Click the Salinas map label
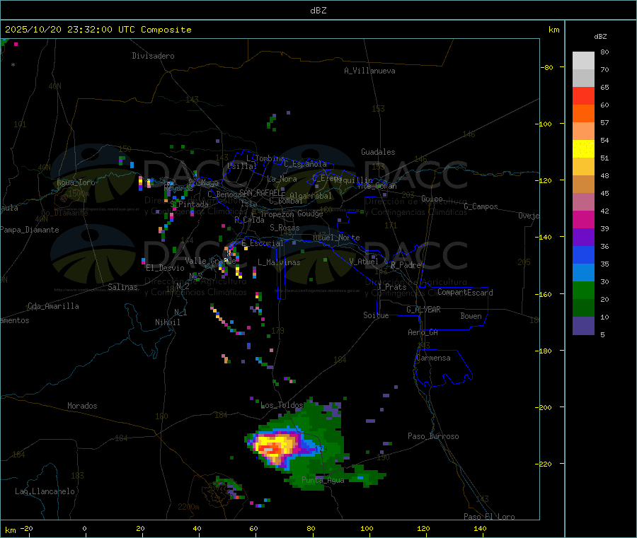Image resolution: width=637 pixels, height=538 pixels. tap(122, 287)
